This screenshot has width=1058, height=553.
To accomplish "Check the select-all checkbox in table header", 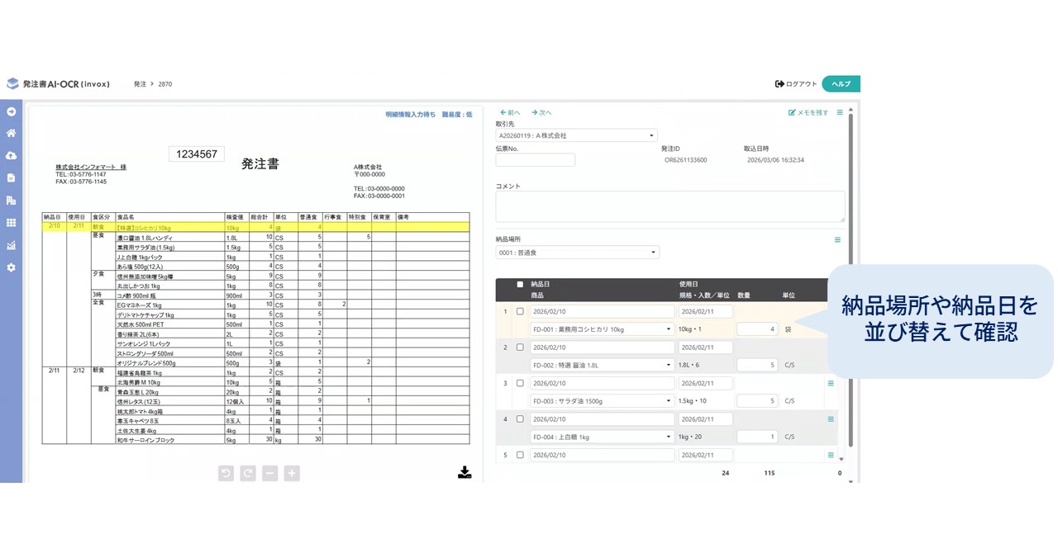I will click(x=520, y=284).
